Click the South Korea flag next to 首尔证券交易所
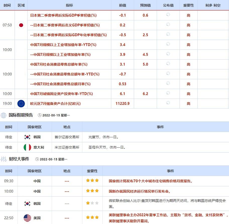 (27, 137)
